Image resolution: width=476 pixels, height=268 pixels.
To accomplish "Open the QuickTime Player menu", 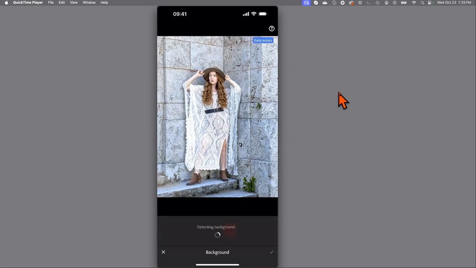I will tap(28, 3).
